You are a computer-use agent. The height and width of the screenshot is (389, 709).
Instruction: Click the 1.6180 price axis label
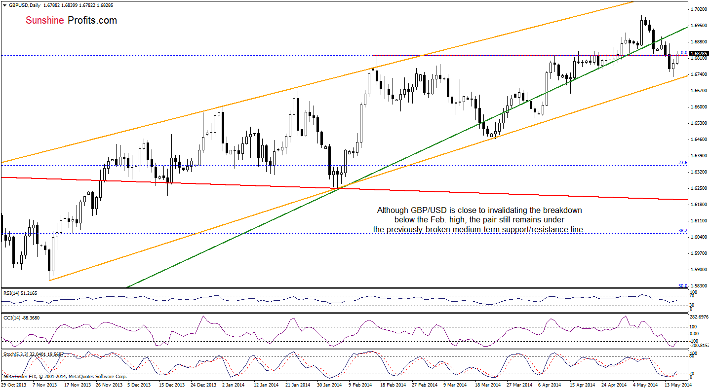(x=699, y=205)
